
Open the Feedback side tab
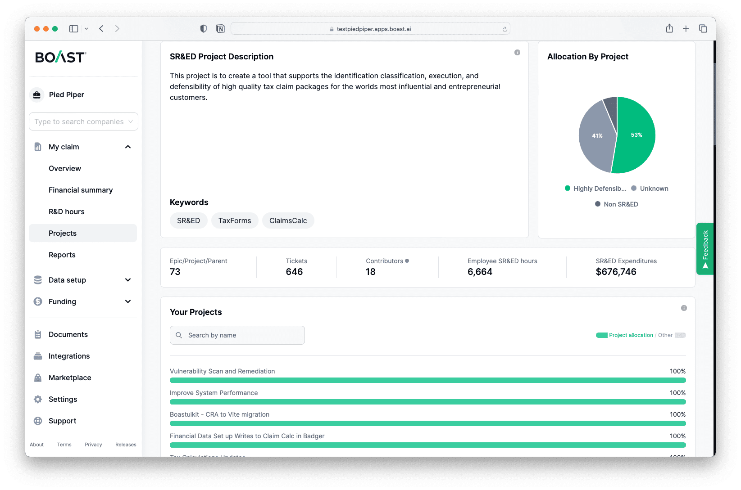click(705, 248)
